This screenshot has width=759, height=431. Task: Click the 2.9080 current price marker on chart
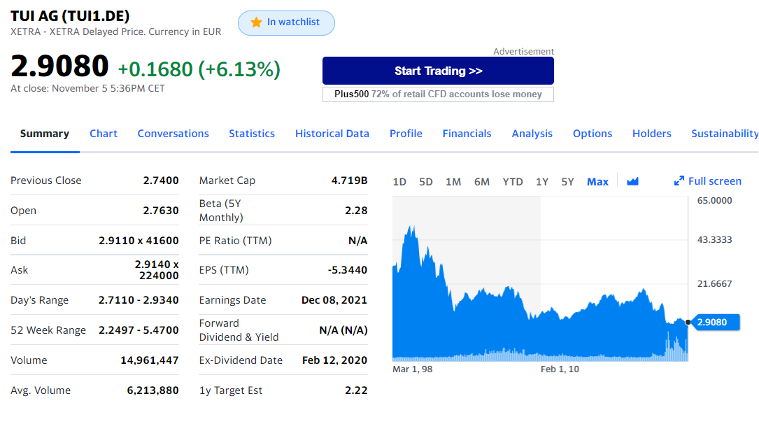click(x=712, y=323)
